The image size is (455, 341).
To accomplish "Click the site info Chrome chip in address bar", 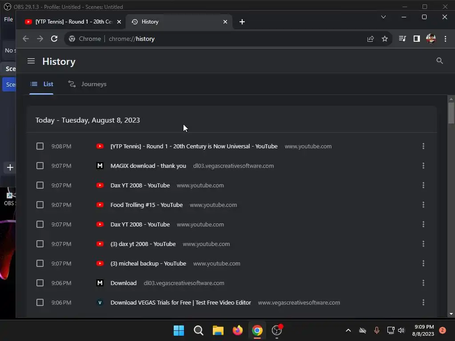I will tap(85, 39).
